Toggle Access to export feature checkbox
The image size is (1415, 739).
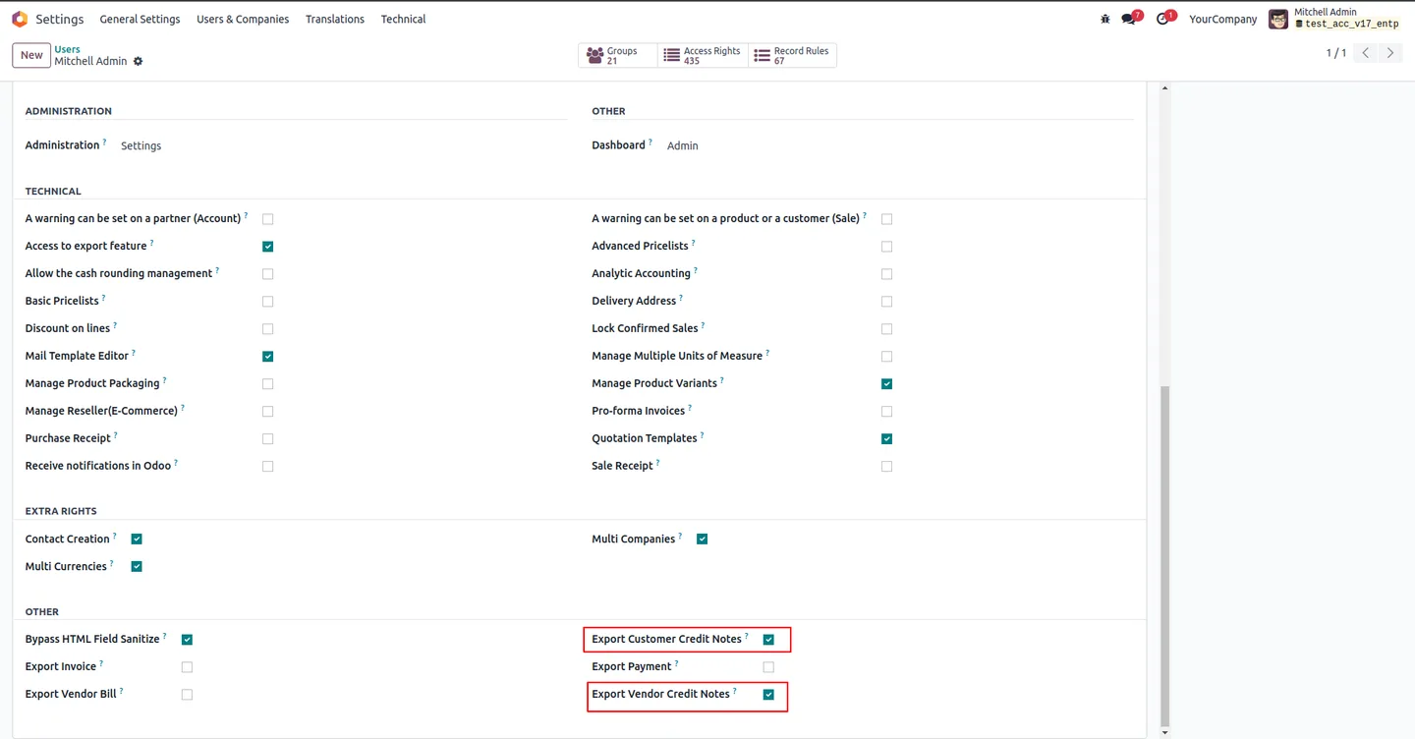pyautogui.click(x=267, y=247)
